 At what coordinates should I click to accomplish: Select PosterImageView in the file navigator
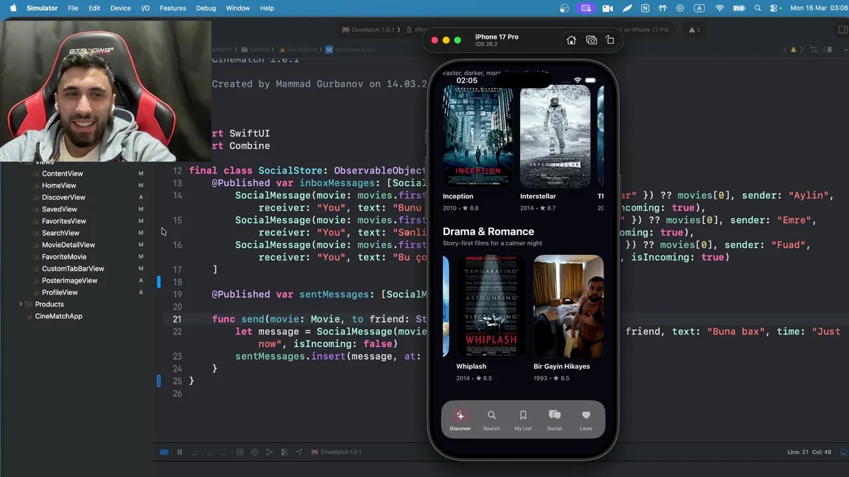pyautogui.click(x=70, y=281)
